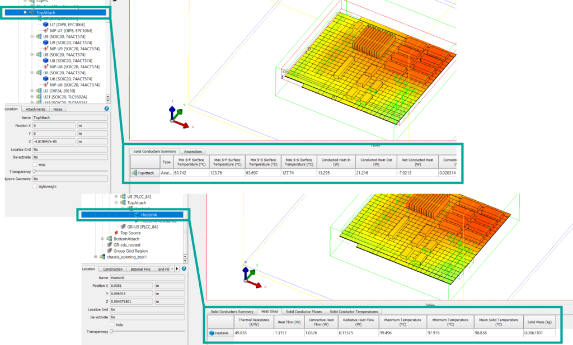
Task: Click the Position X input field for Heatsink
Action: pyautogui.click(x=131, y=286)
